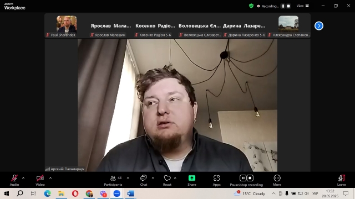
Task: Open network settings in system tray
Action: pos(300,193)
